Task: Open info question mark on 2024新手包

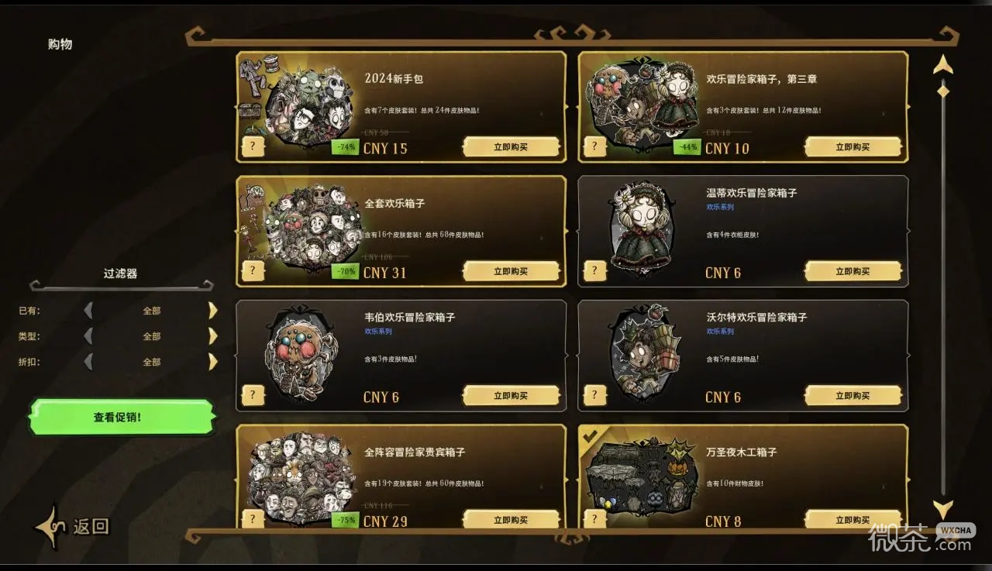Action: click(253, 146)
